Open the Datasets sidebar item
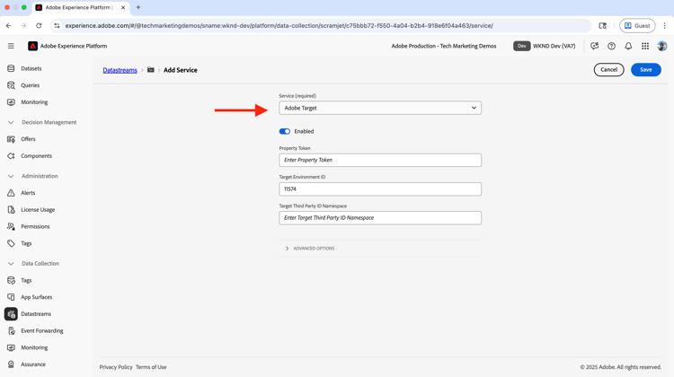The width and height of the screenshot is (674, 377). (31, 68)
